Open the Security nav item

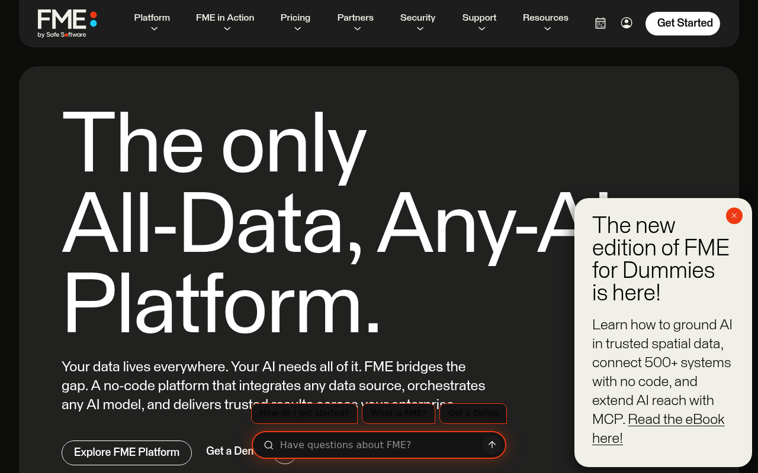(417, 18)
